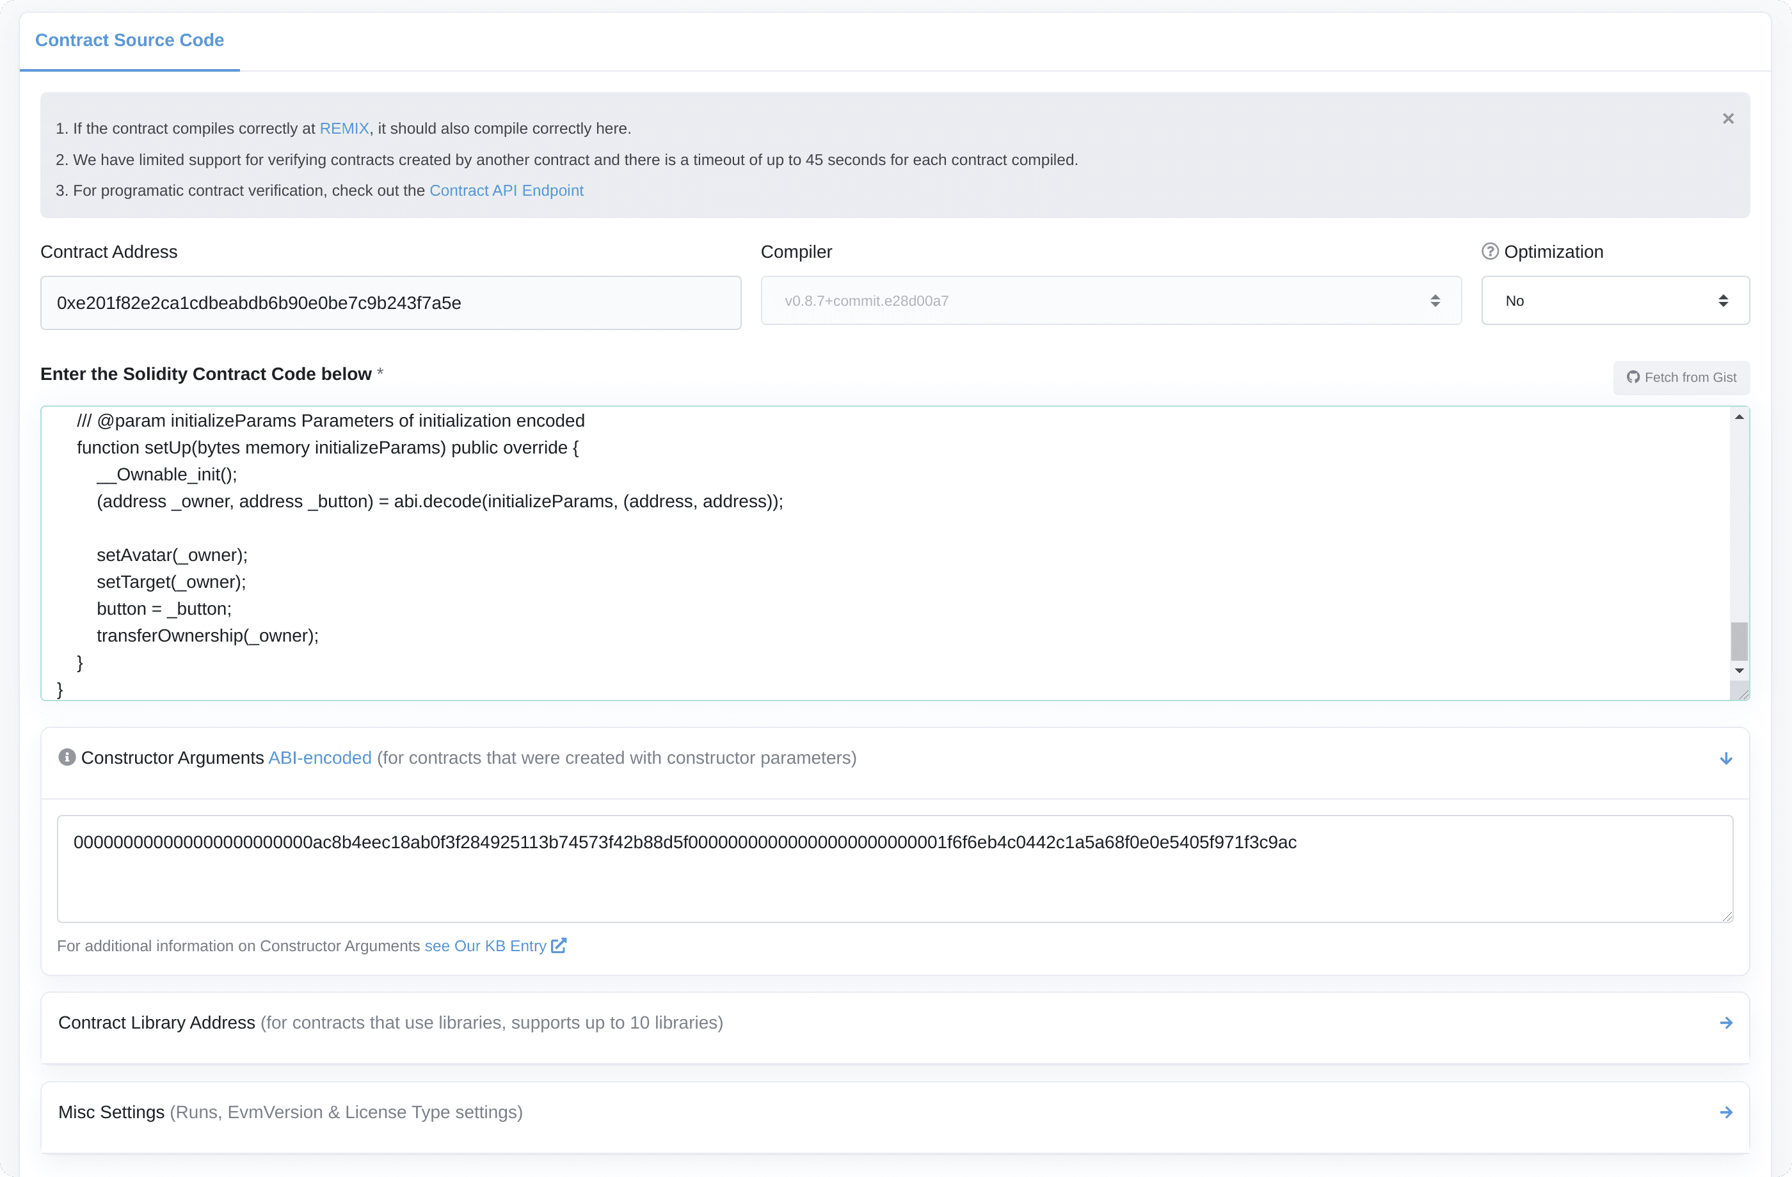Click the Contract Library Address heading text
The height and width of the screenshot is (1177, 1792).
(157, 1023)
